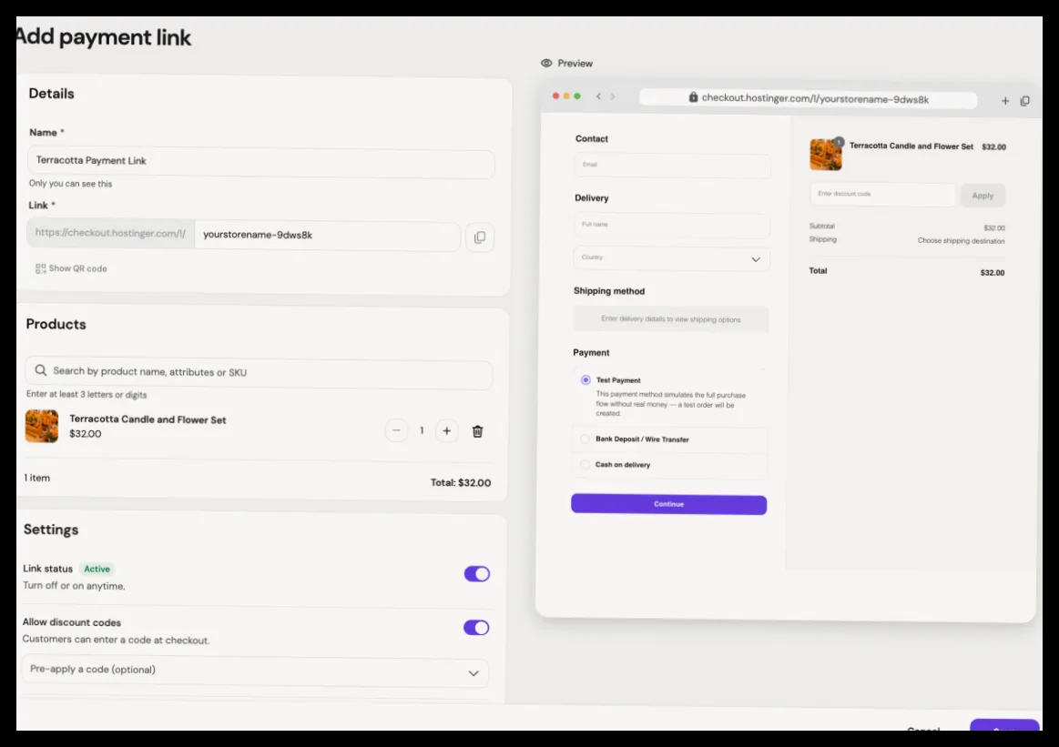Click the product search field
The height and width of the screenshot is (747, 1059).
pos(259,373)
